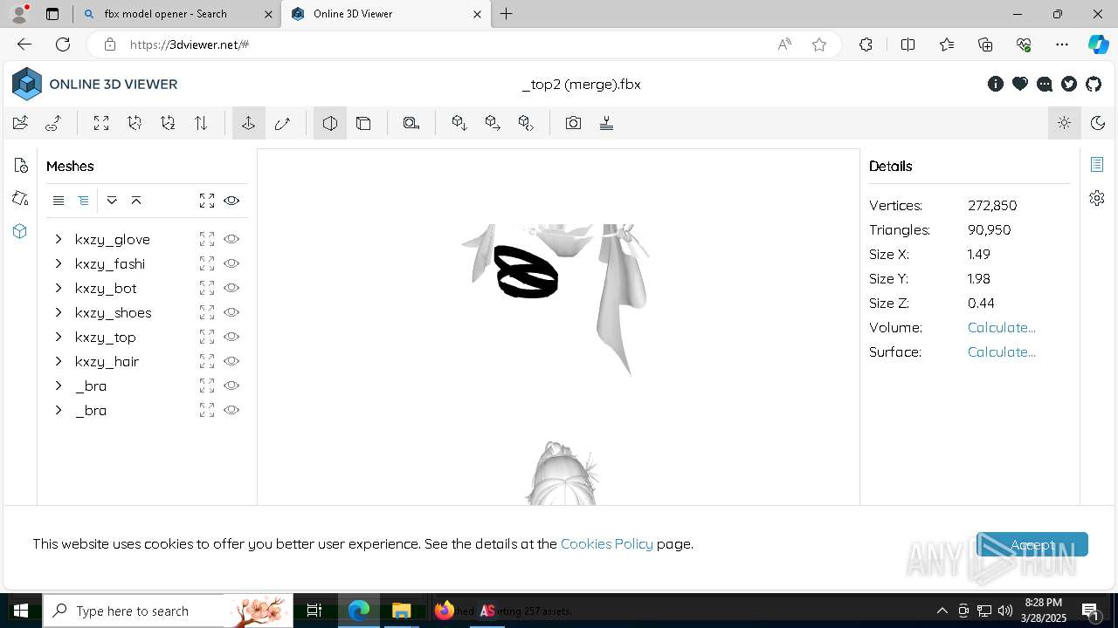Switch meshes to flat list view

(x=59, y=201)
